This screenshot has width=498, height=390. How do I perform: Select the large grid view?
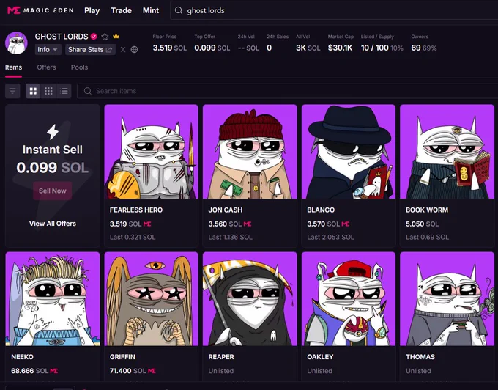pyautogui.click(x=33, y=91)
